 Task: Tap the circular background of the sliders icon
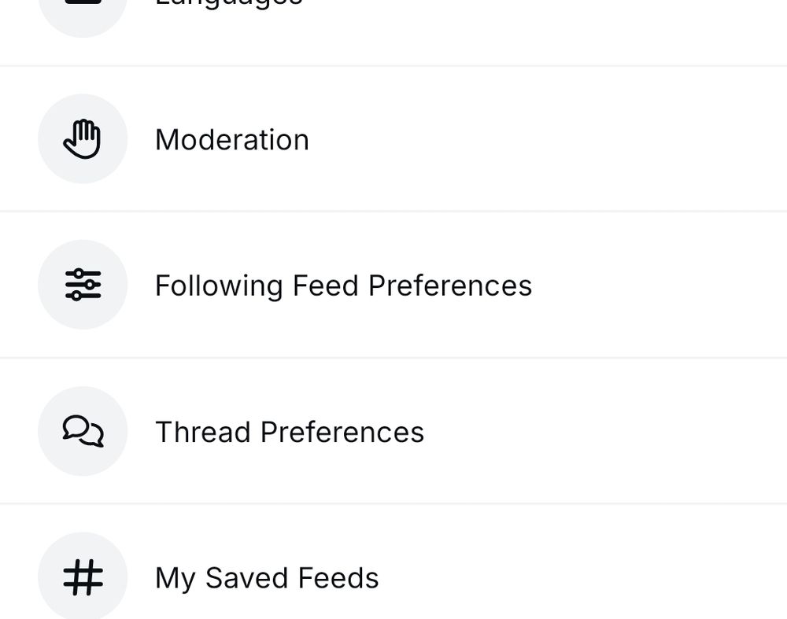click(x=83, y=285)
